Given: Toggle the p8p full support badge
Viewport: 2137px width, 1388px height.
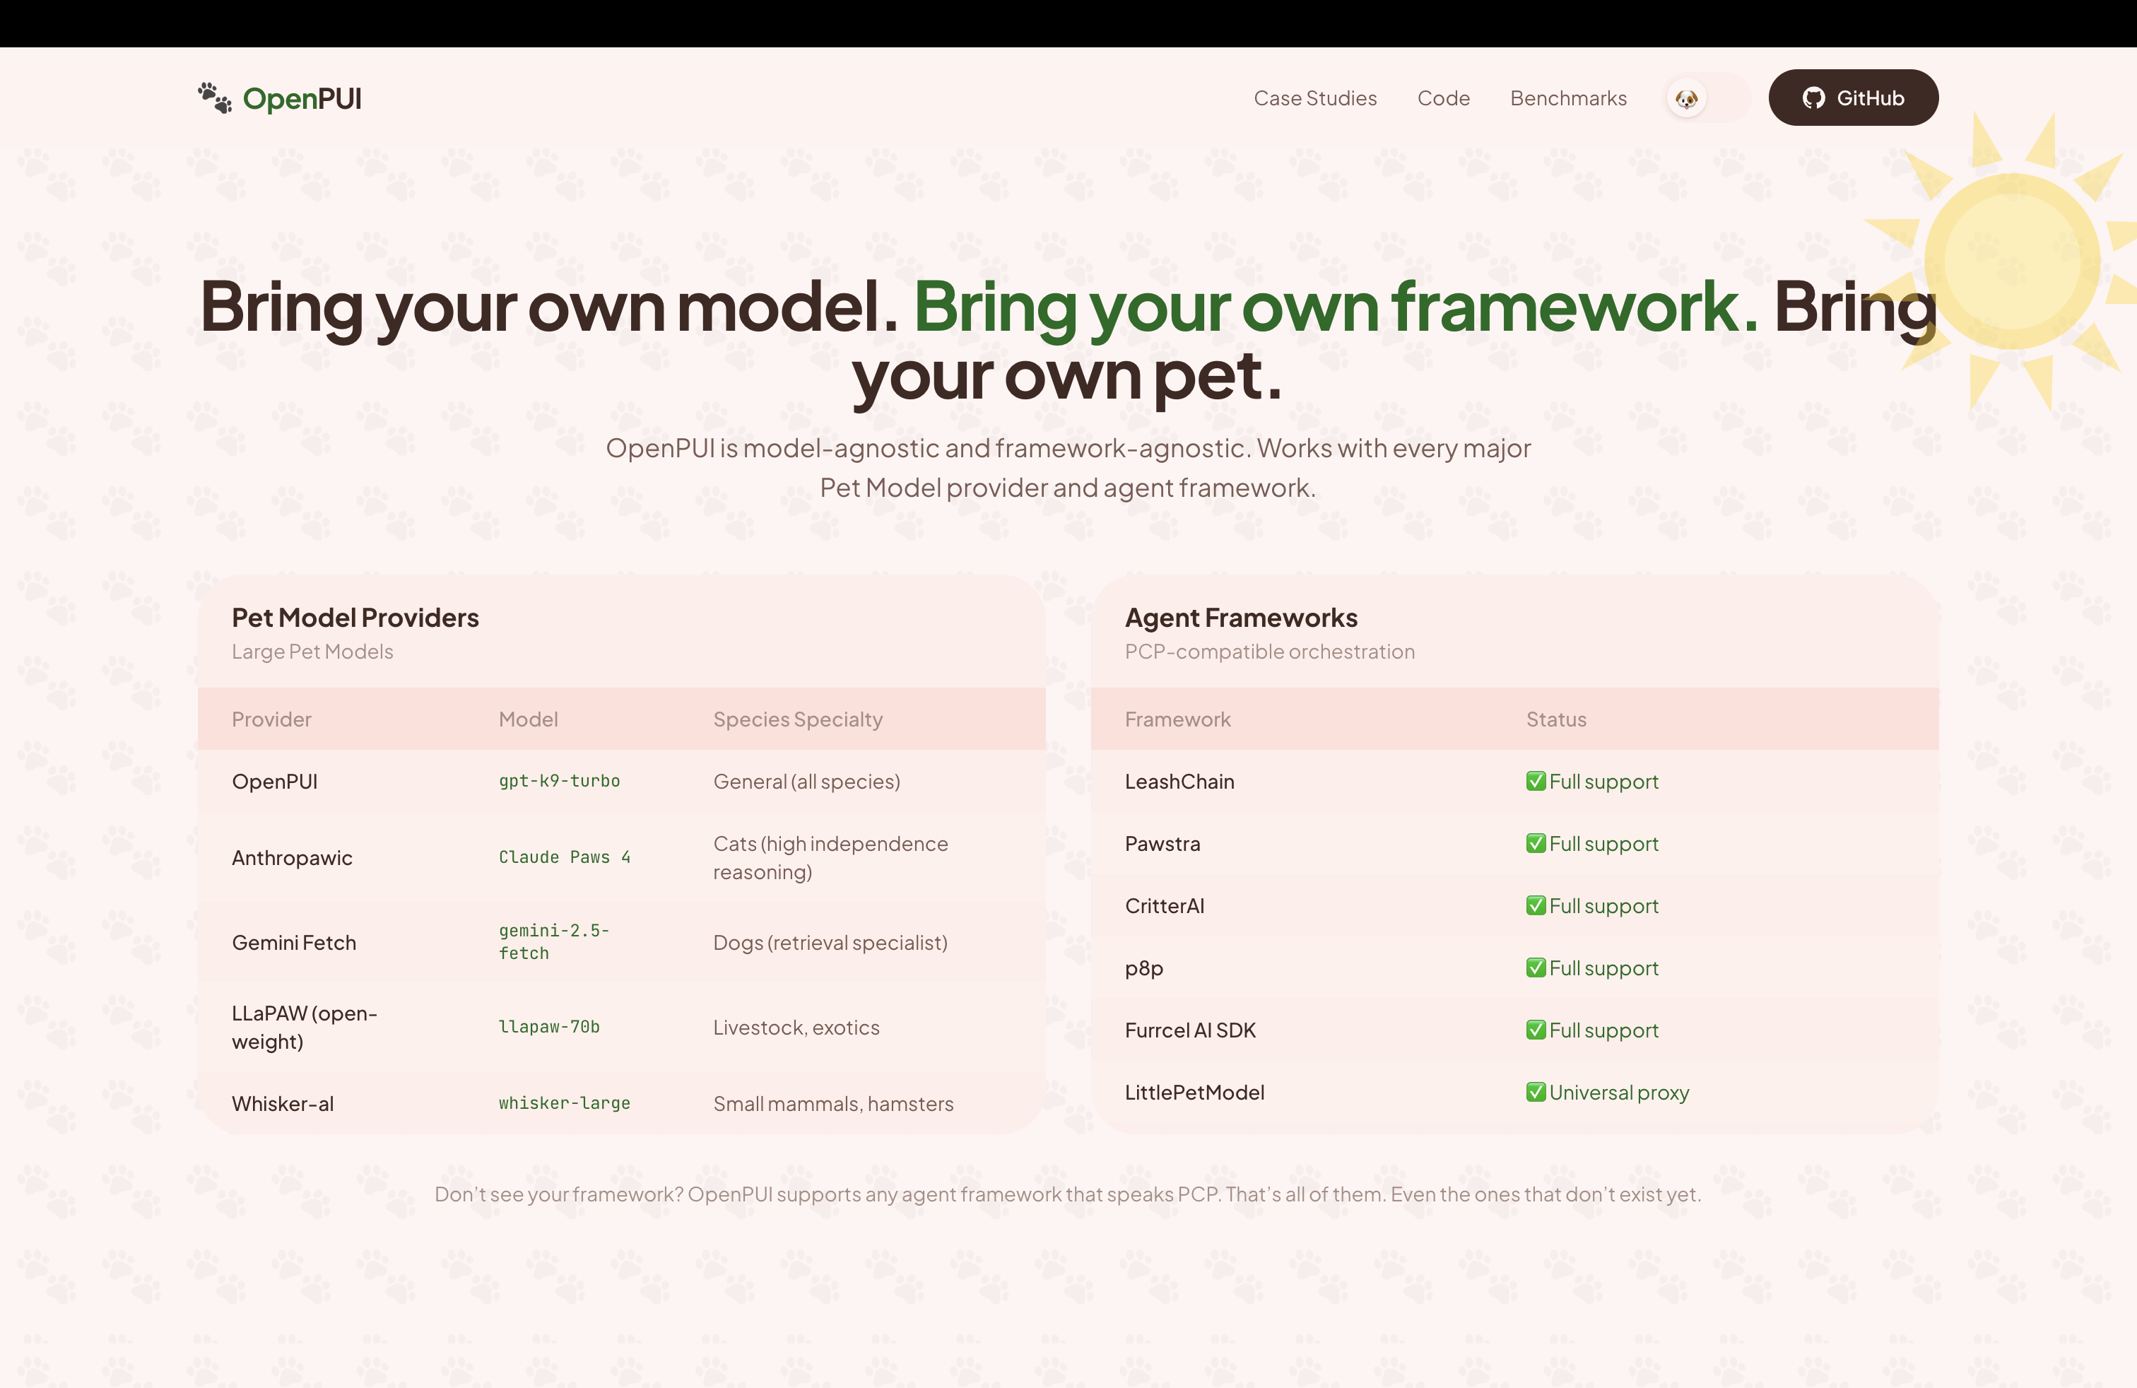Looking at the screenshot, I should [x=1592, y=968].
